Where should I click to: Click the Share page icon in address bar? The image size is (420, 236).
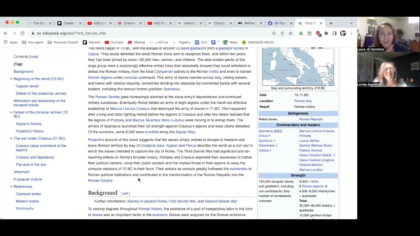282,33
